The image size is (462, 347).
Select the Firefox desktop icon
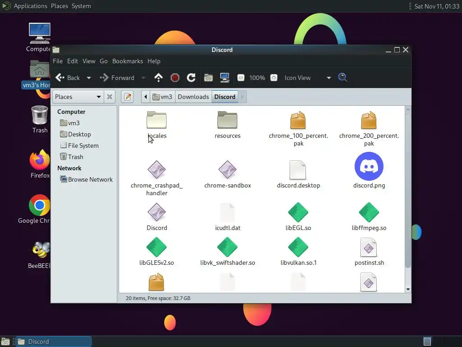pos(40,164)
